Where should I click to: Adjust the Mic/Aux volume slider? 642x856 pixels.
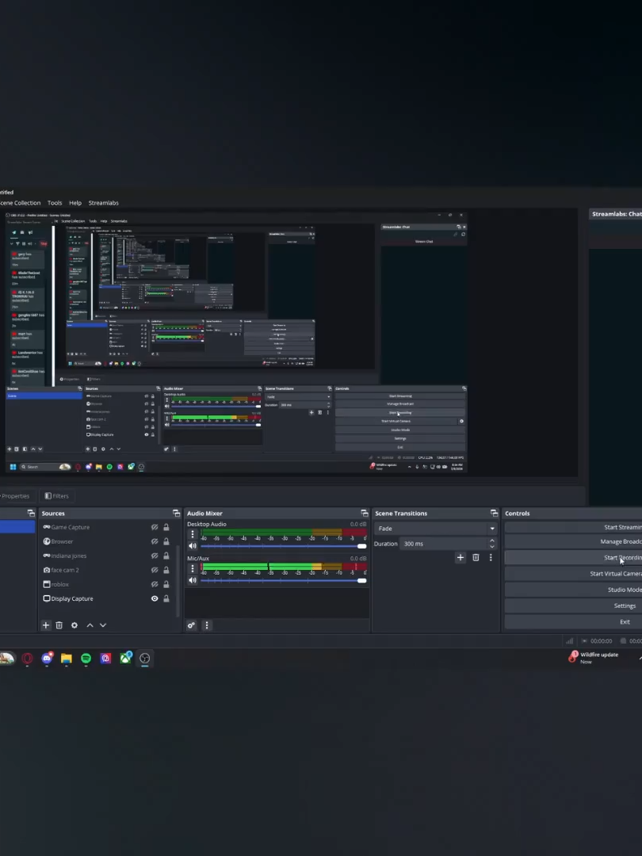pyautogui.click(x=283, y=580)
